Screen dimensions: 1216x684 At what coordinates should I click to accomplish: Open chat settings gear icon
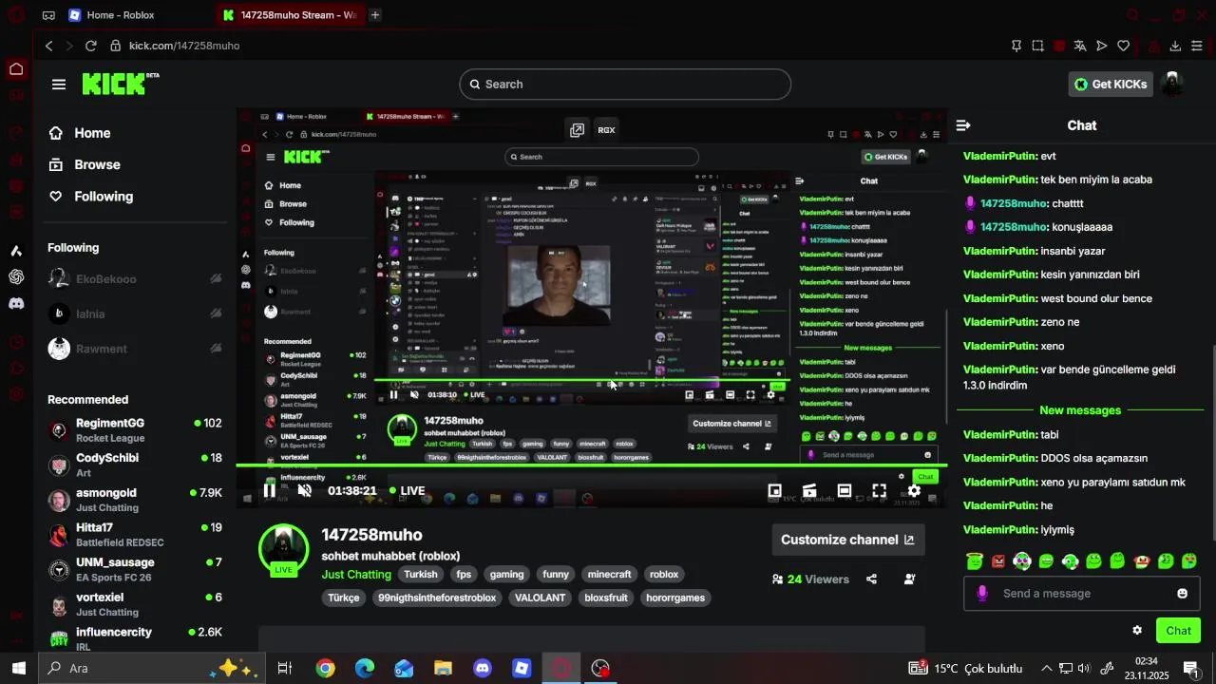click(1137, 630)
